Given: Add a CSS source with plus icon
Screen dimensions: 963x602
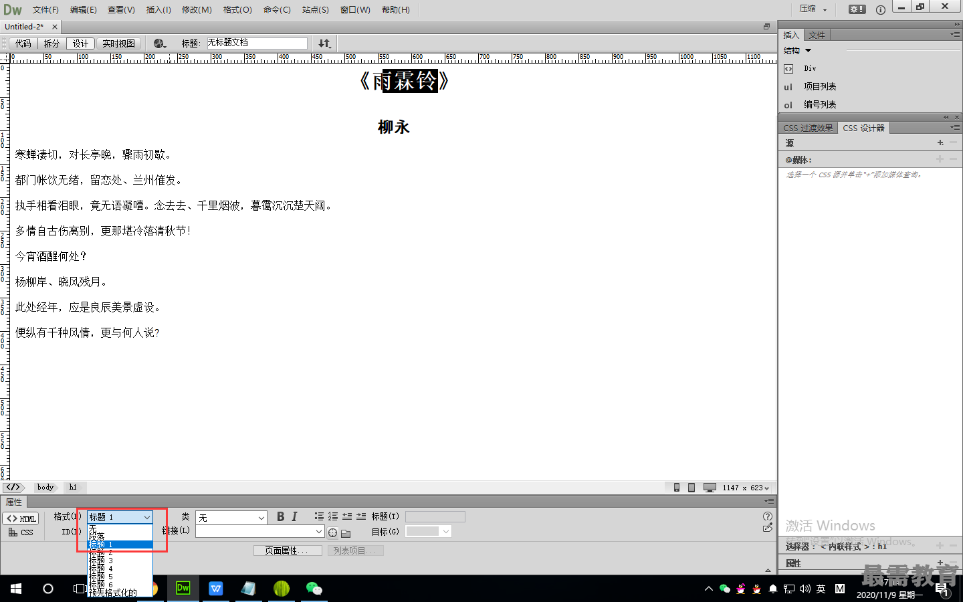Looking at the screenshot, I should [x=940, y=142].
